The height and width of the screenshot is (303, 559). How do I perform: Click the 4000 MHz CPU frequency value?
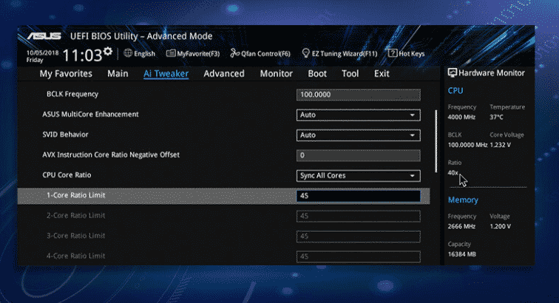[461, 117]
